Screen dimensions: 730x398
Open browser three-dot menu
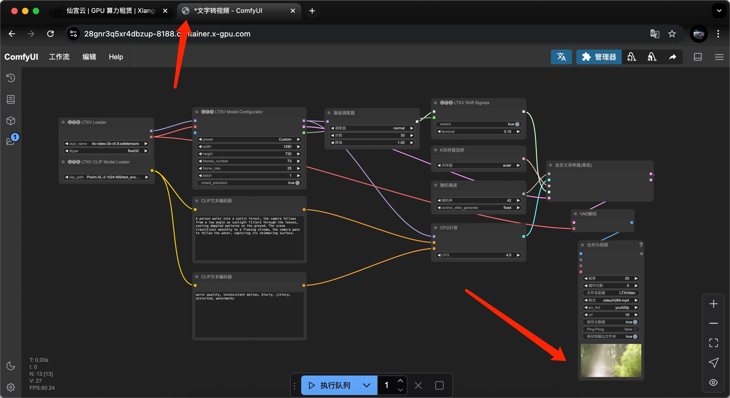click(x=718, y=34)
